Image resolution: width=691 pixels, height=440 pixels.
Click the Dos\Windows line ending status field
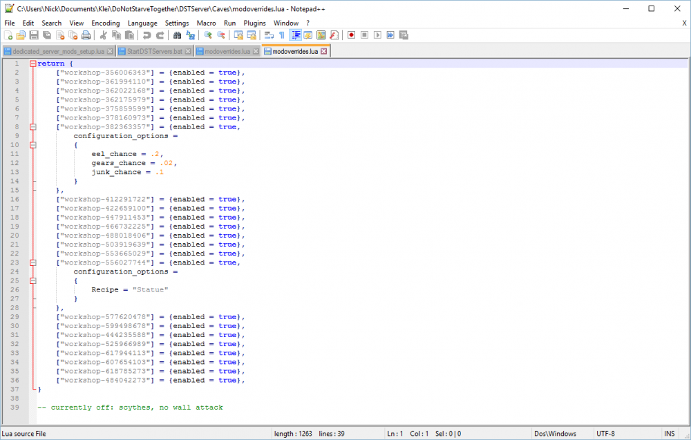click(556, 433)
